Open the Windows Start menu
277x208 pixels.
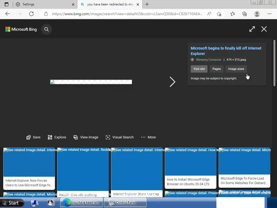pyautogui.click(x=12, y=203)
